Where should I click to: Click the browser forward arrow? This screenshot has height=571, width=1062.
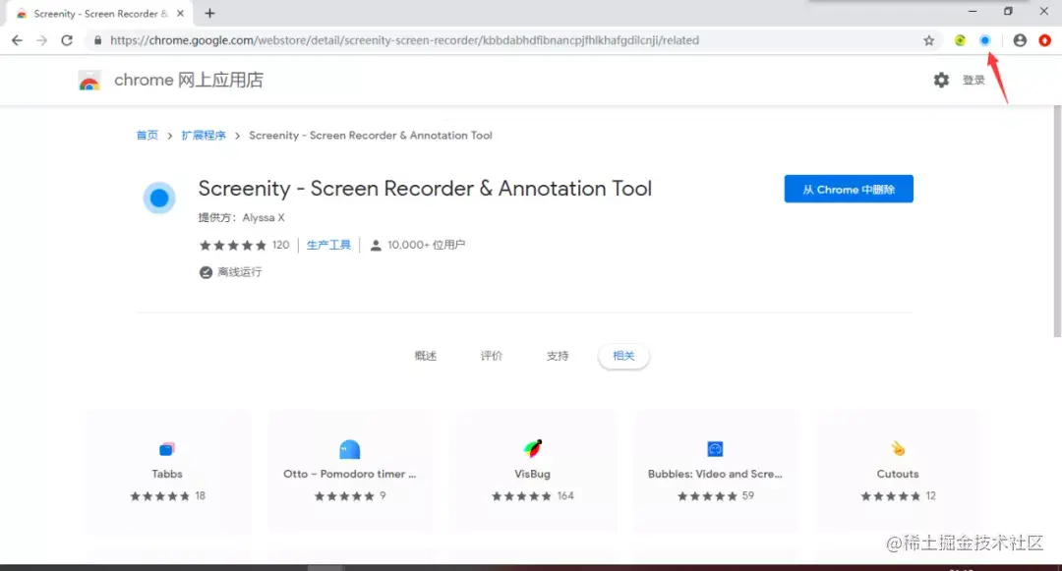[x=42, y=40]
